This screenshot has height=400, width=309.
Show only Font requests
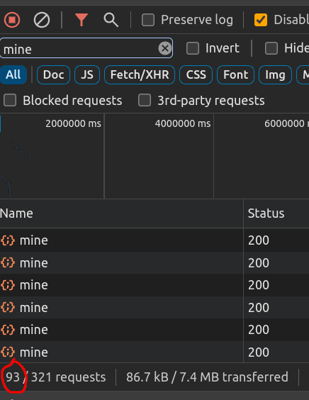pos(235,74)
